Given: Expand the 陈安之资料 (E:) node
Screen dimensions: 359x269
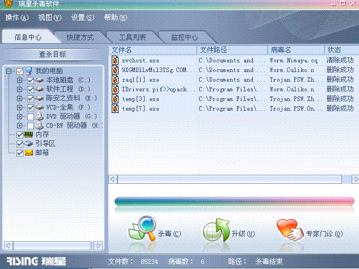Looking at the screenshot, I should click(19, 98).
